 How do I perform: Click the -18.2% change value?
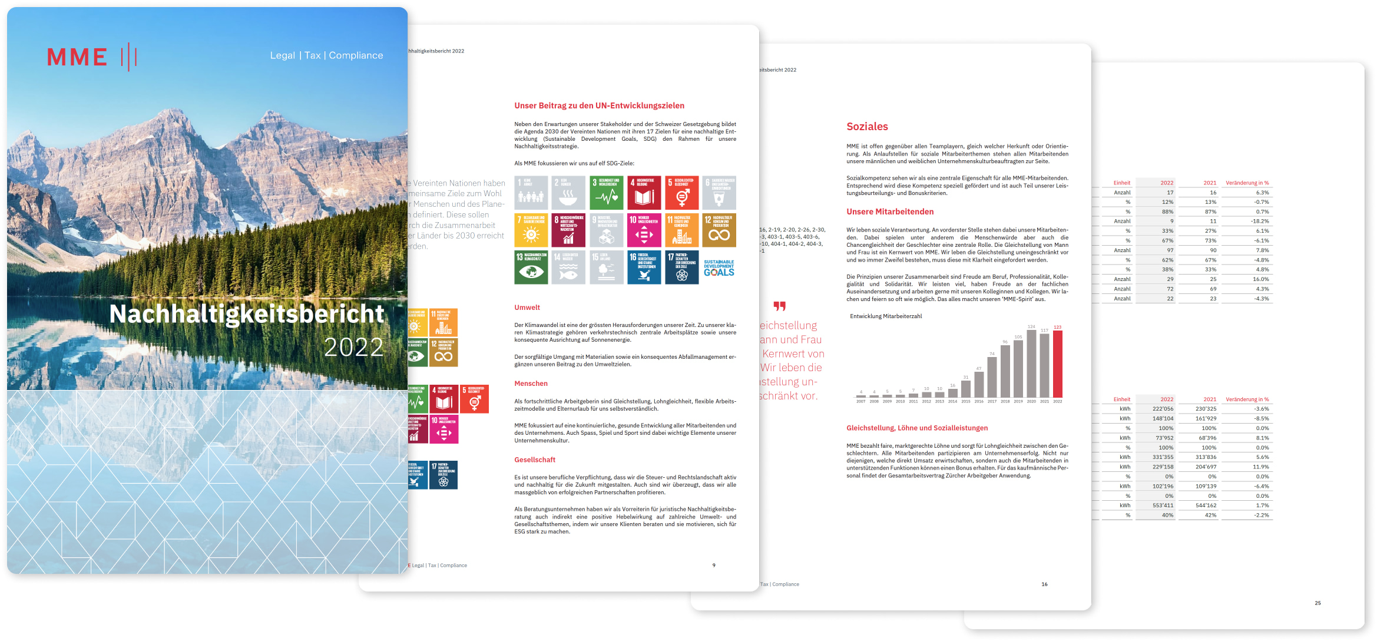(1260, 222)
